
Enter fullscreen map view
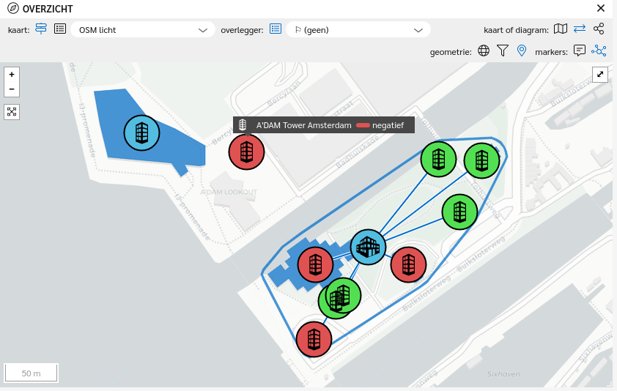(x=600, y=74)
